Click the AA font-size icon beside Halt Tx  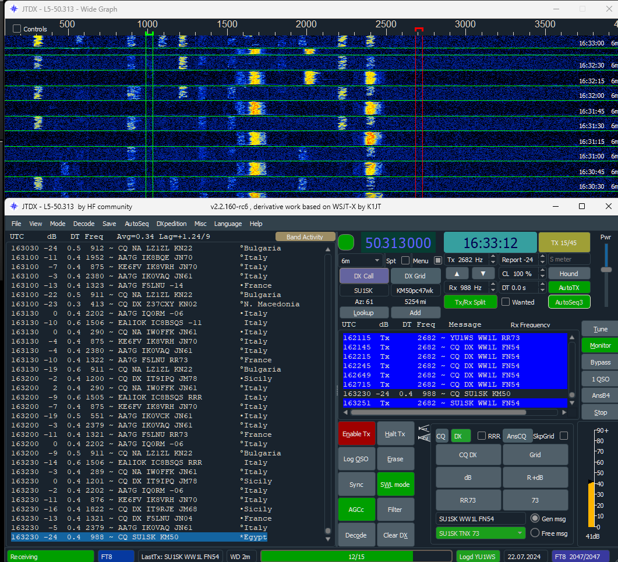[x=423, y=433]
